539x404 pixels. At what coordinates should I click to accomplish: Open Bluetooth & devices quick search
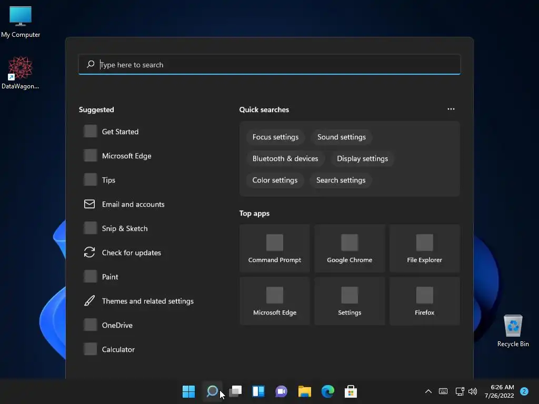(x=285, y=159)
